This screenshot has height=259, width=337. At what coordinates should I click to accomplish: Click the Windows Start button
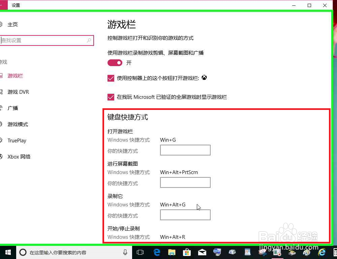click(x=7, y=252)
